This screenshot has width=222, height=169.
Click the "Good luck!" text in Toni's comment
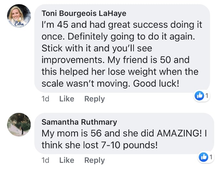coord(161,84)
